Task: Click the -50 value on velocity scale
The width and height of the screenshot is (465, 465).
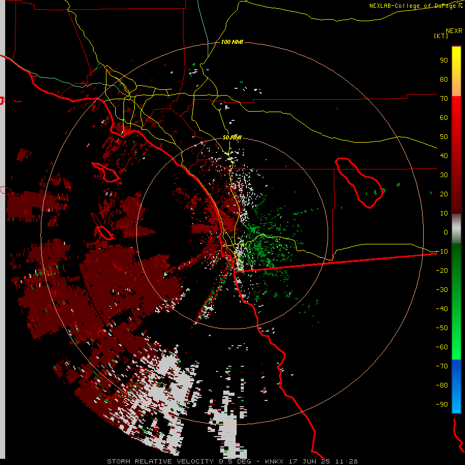Action: click(442, 328)
